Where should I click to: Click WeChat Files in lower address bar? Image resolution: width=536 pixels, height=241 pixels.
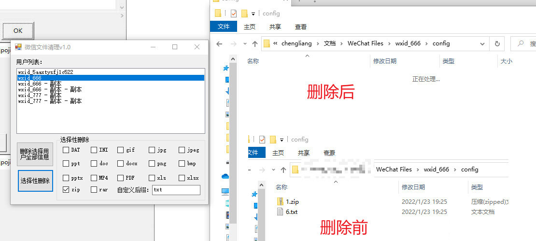[x=394, y=169]
